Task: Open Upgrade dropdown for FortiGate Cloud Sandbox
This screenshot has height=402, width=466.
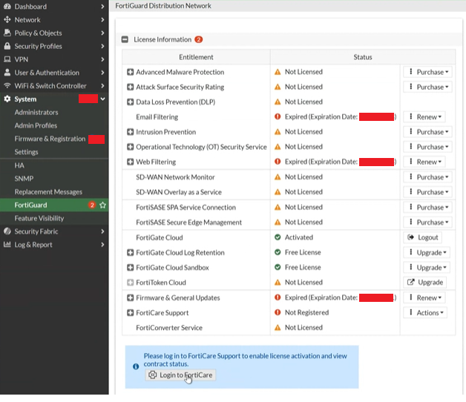Action: pyautogui.click(x=426, y=268)
